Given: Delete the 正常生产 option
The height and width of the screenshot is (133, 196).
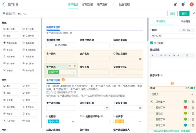Looking at the screenshot, I should click(193, 102).
